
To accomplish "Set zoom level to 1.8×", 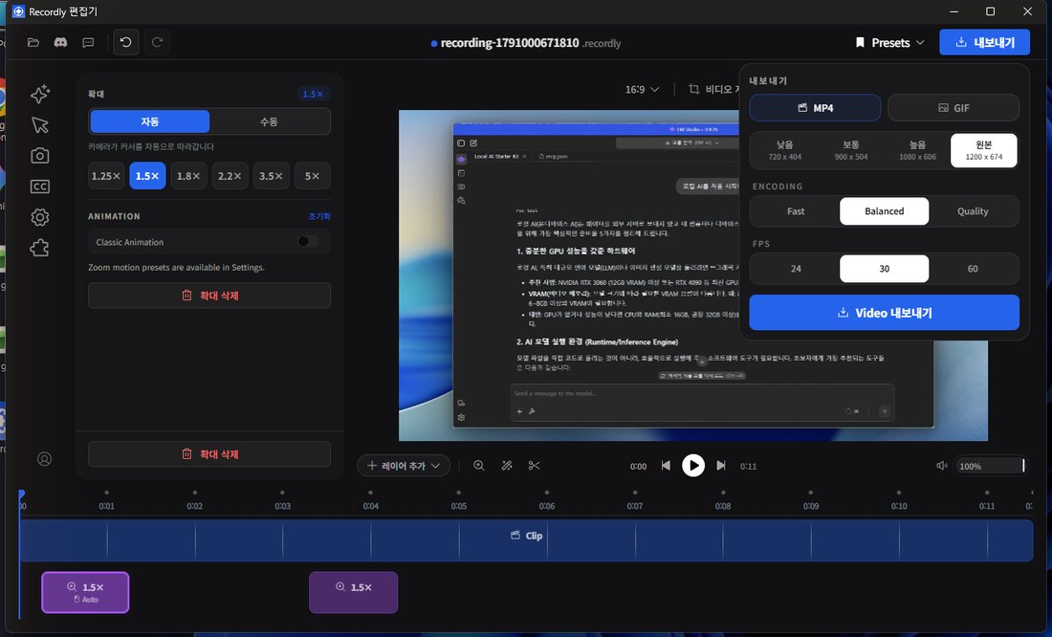I will [188, 176].
